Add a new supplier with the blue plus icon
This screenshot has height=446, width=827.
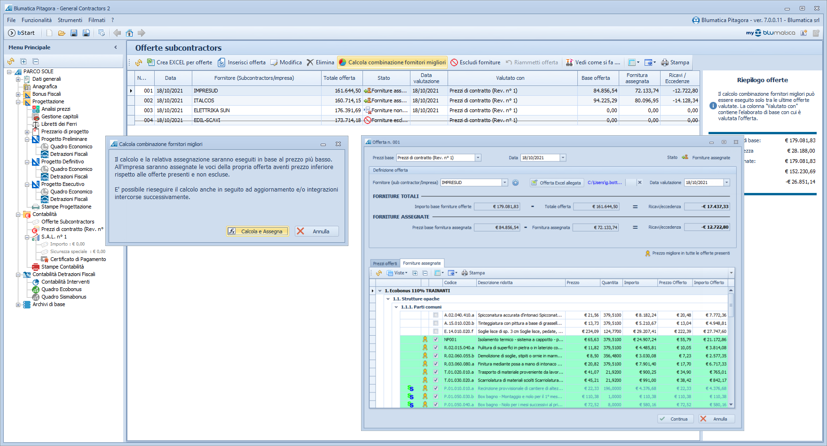point(515,183)
